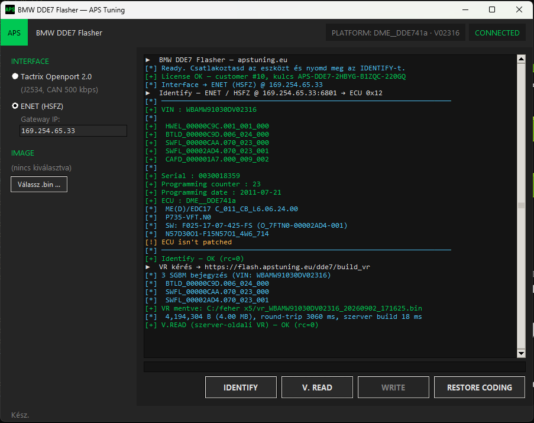Click the HWEL_00000C9C.001_001_000 log line
The width and height of the screenshot is (534, 423).
207,126
